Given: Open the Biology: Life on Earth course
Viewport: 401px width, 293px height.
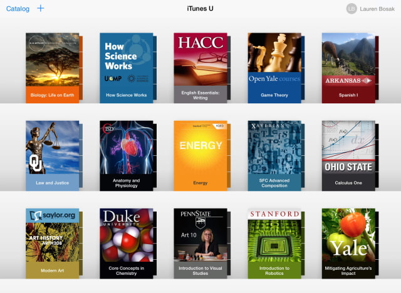Looking at the screenshot, I should click(x=53, y=68).
